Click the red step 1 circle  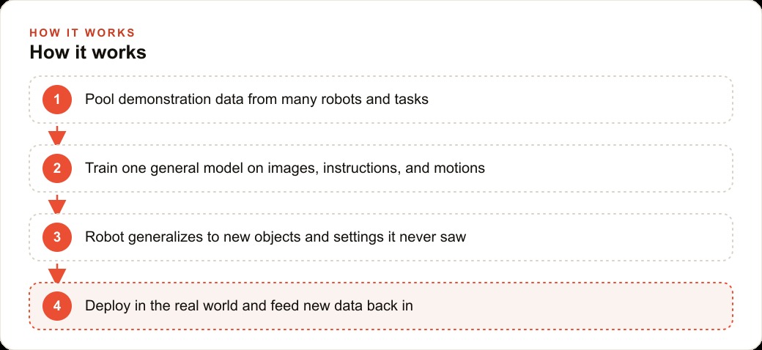point(57,100)
